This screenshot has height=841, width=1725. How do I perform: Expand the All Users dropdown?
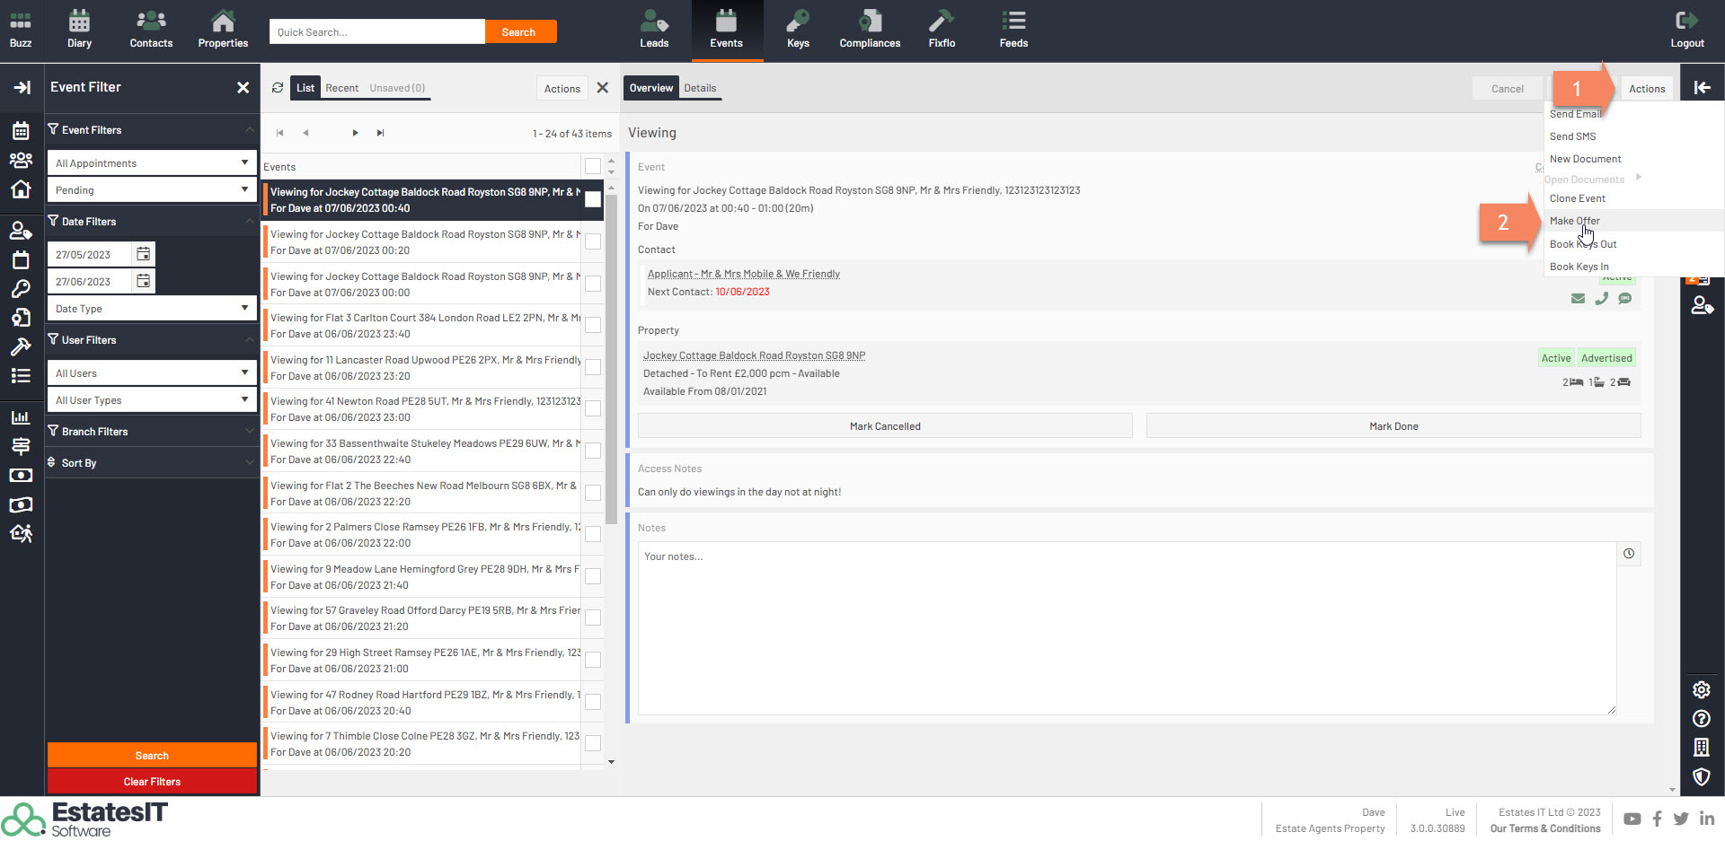point(151,373)
